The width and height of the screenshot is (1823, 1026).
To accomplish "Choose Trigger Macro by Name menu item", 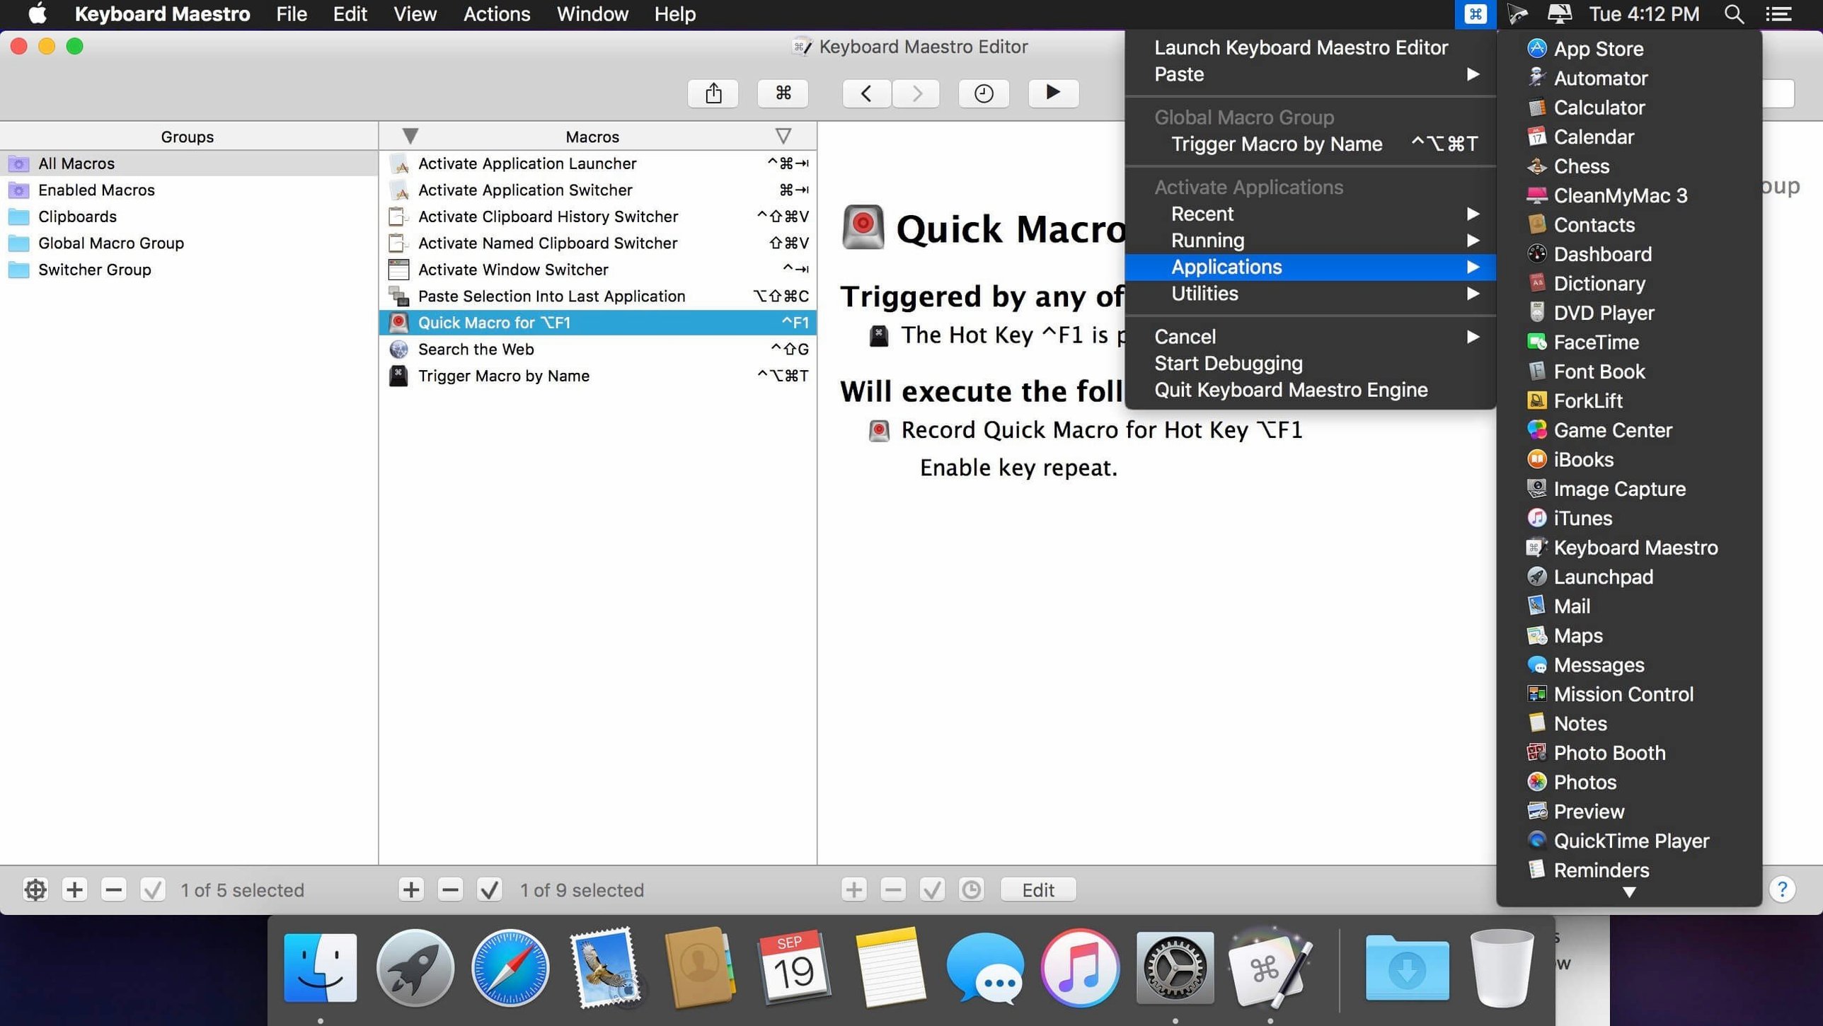I will pyautogui.click(x=1310, y=144).
